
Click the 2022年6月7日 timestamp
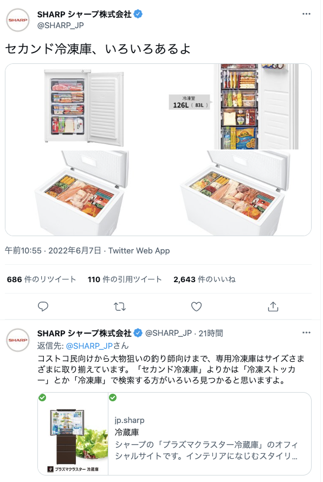[x=75, y=251]
